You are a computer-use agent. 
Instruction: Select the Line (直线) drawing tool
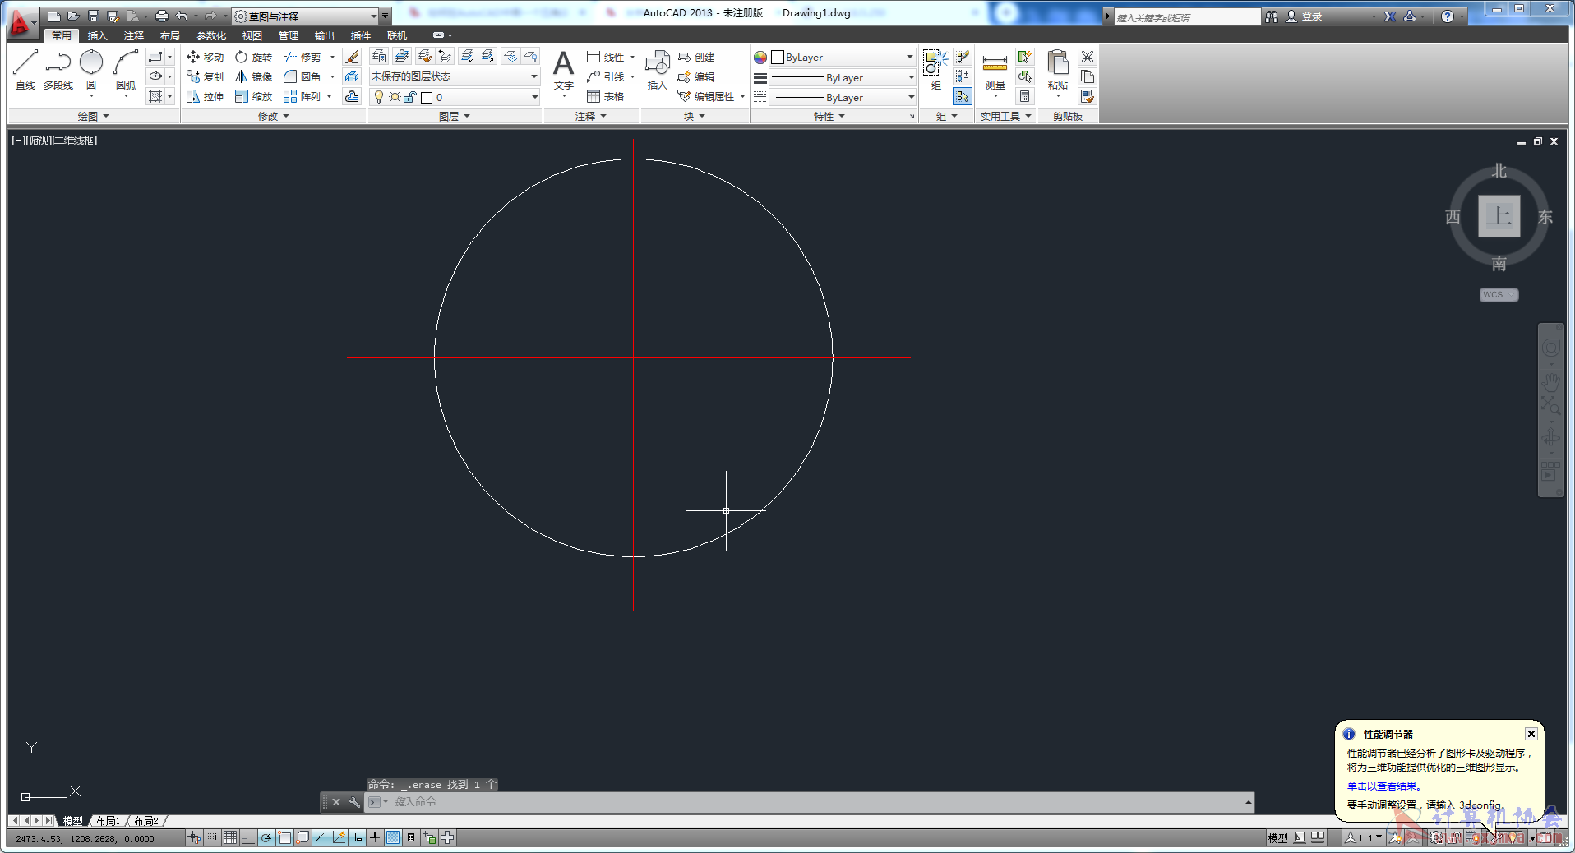pyautogui.click(x=25, y=70)
